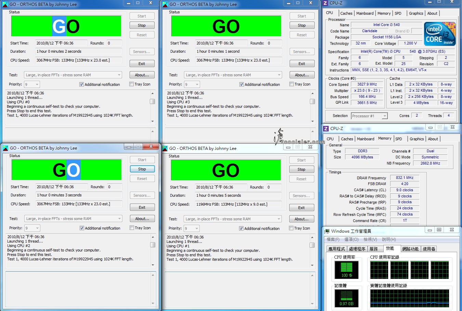This screenshot has height=311, width=462.
Task: Click the log scrollbar in CPU #0 ORTHOS window
Action: tap(153, 107)
